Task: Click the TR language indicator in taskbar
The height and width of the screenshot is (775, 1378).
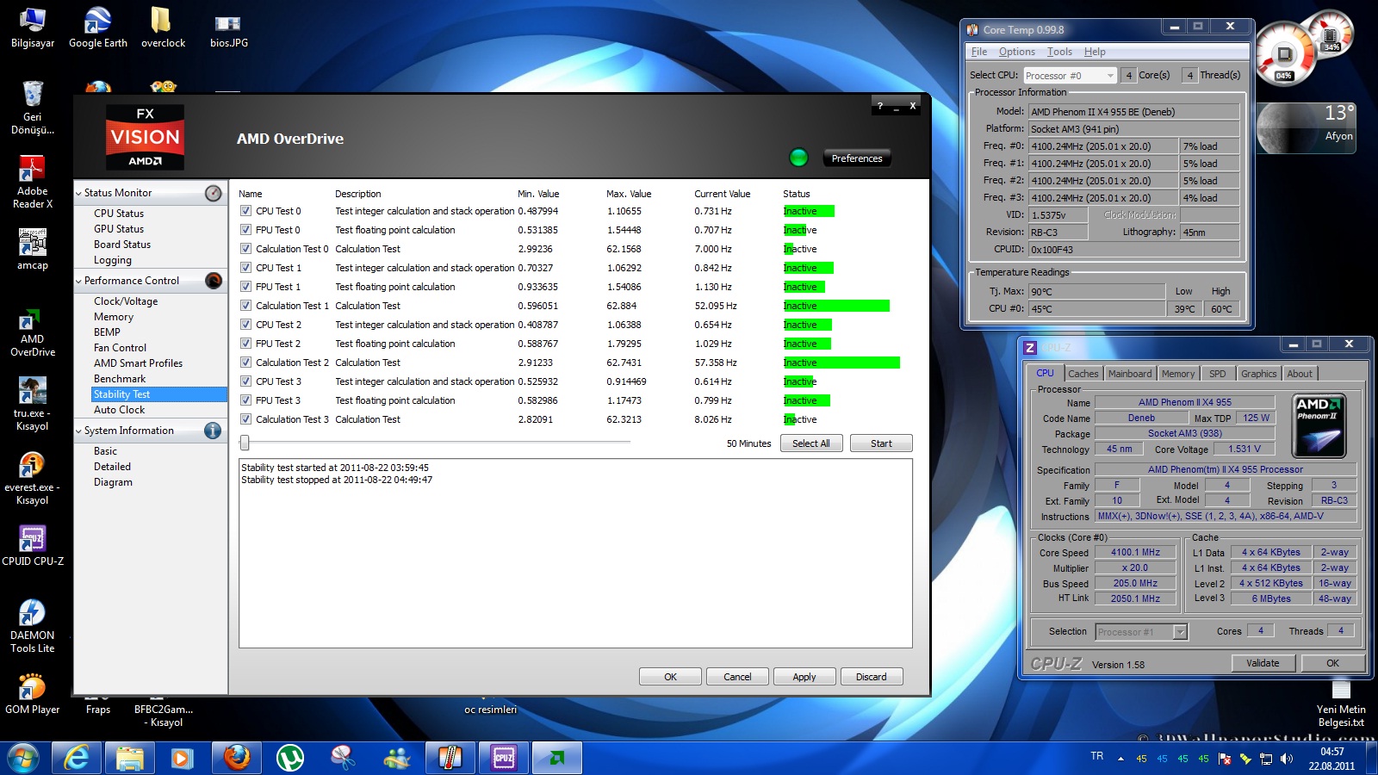Action: pos(1096,756)
